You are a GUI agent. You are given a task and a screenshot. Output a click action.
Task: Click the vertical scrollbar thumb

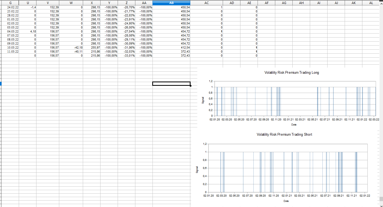(381, 199)
